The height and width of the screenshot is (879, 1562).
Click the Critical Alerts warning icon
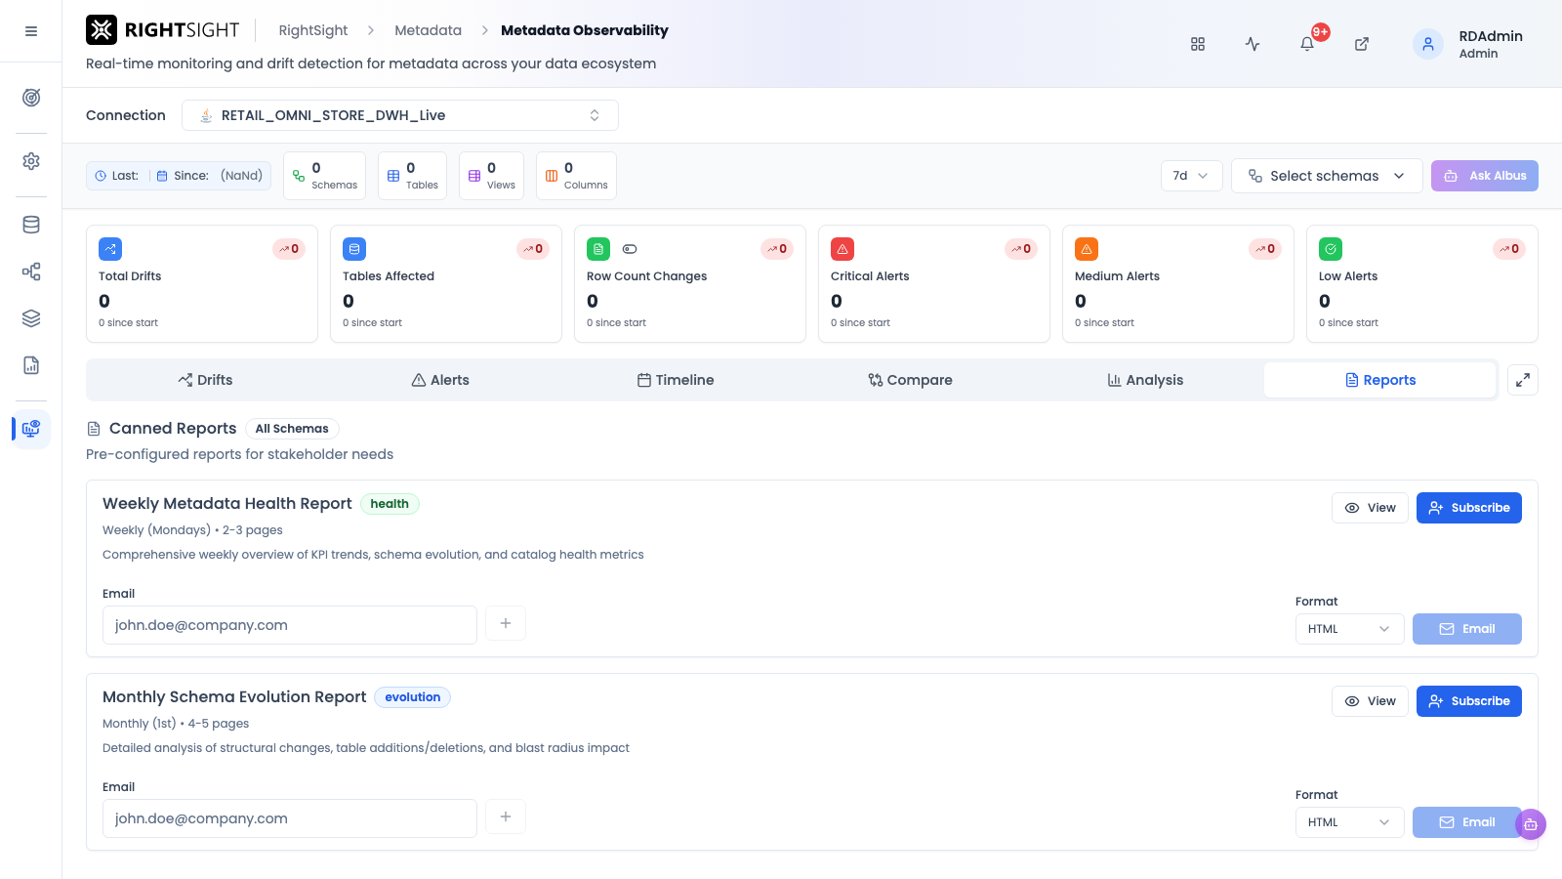[843, 249]
